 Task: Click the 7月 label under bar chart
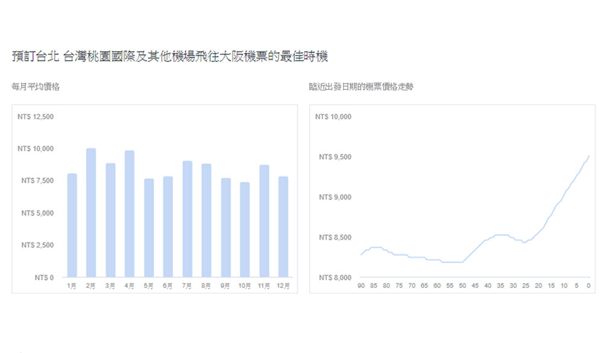[x=187, y=286]
